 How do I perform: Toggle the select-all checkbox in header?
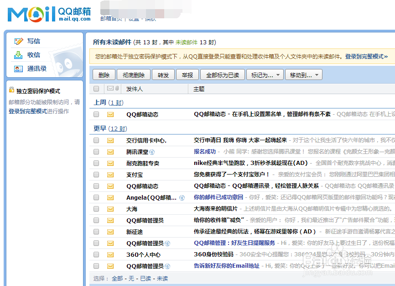[96, 89]
